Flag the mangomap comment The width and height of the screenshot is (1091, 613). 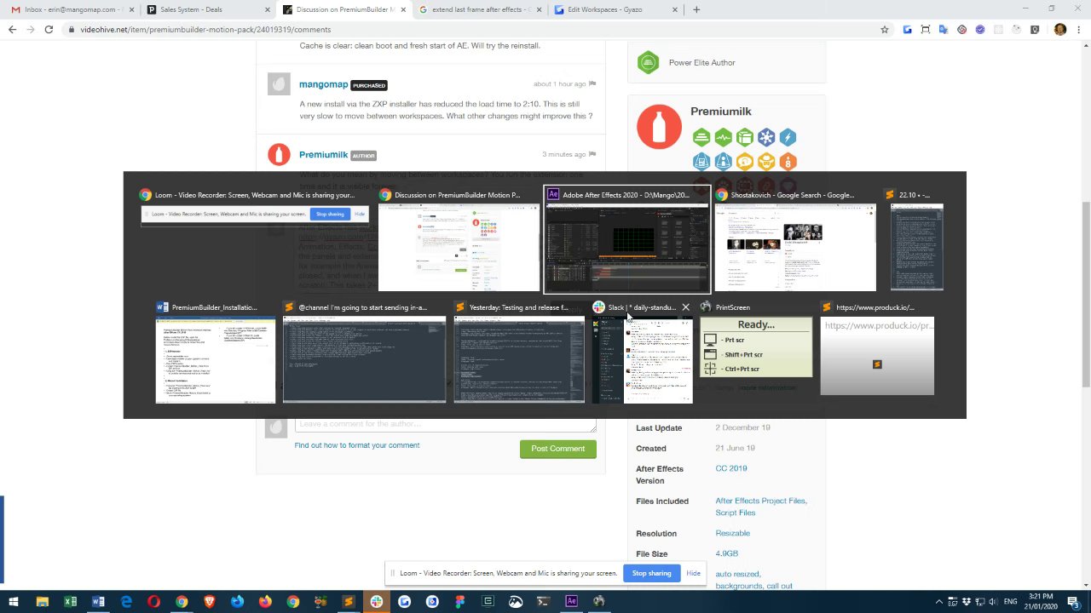(592, 83)
